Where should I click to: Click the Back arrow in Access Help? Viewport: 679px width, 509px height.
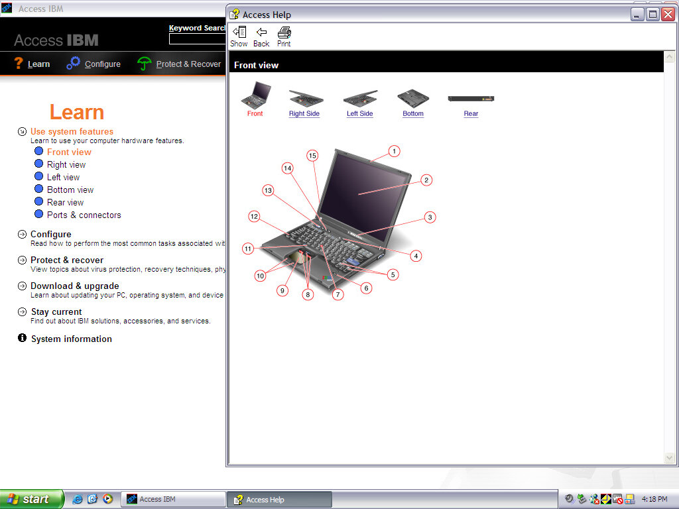(x=261, y=36)
